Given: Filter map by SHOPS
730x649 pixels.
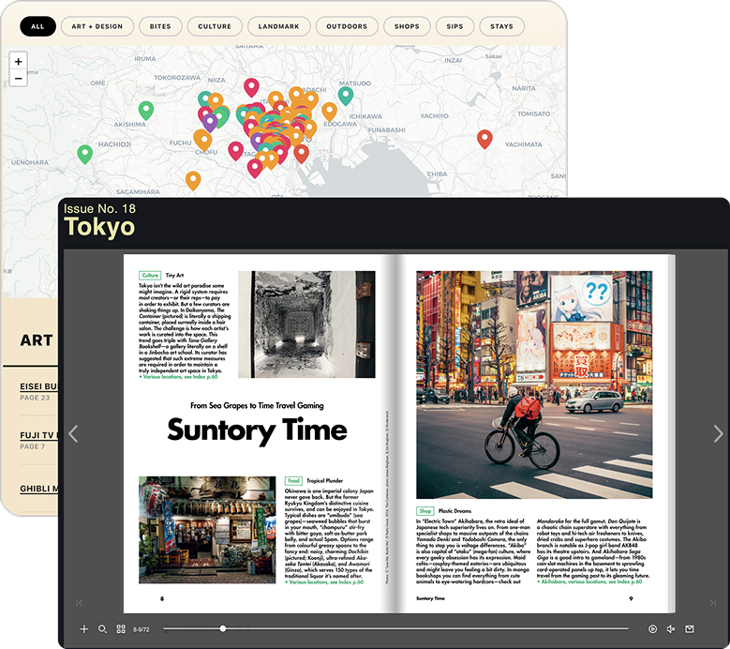Looking at the screenshot, I should click(x=407, y=26).
